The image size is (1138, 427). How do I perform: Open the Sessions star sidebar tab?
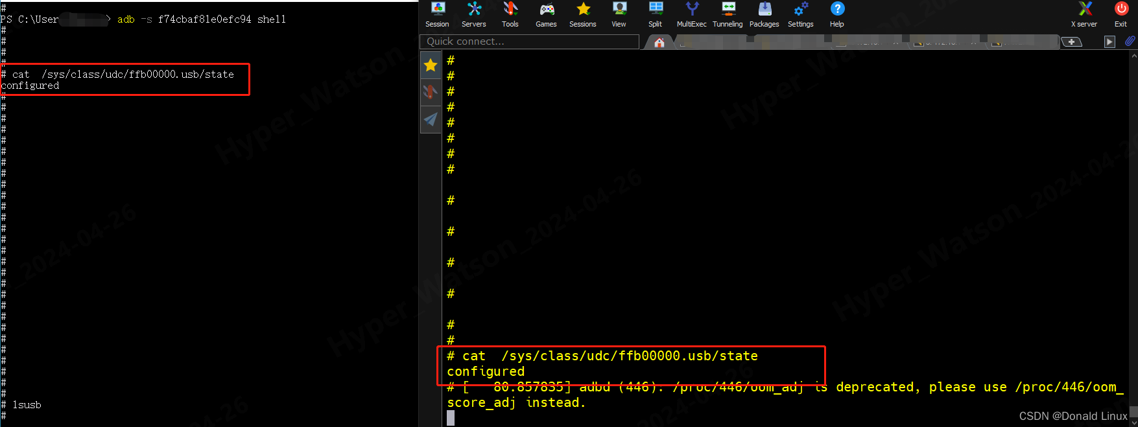click(431, 65)
